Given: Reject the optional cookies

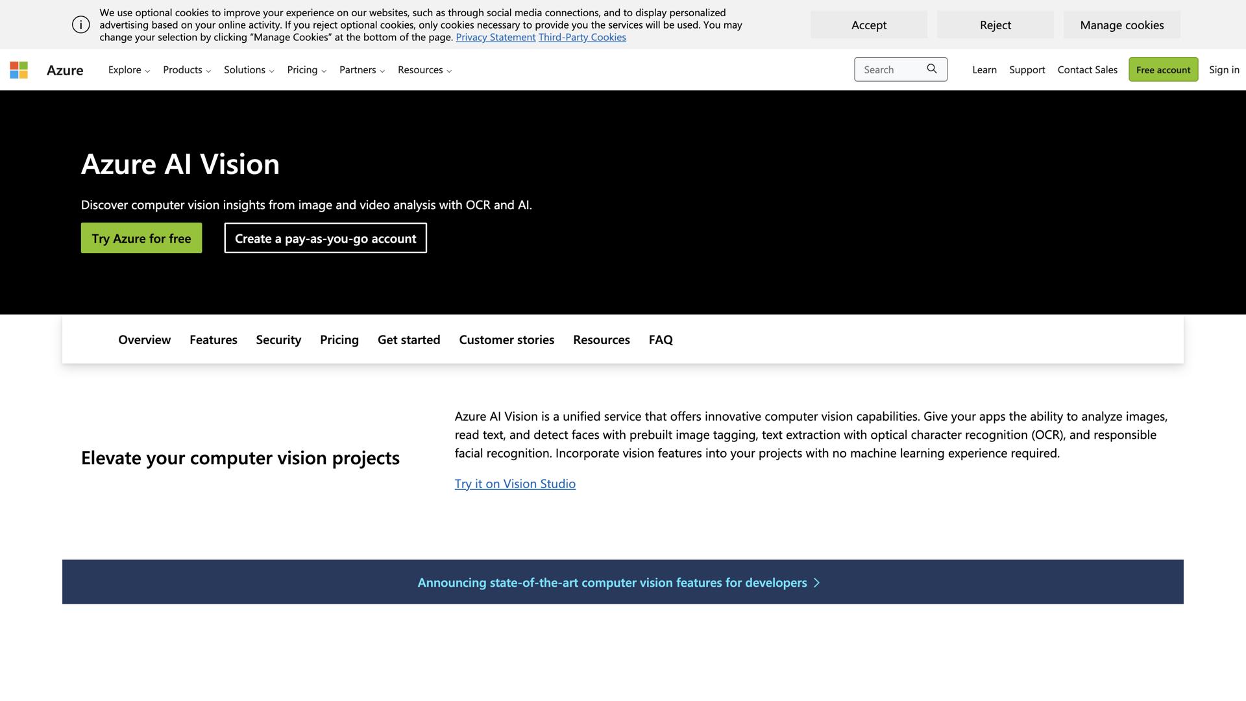Looking at the screenshot, I should coord(994,25).
